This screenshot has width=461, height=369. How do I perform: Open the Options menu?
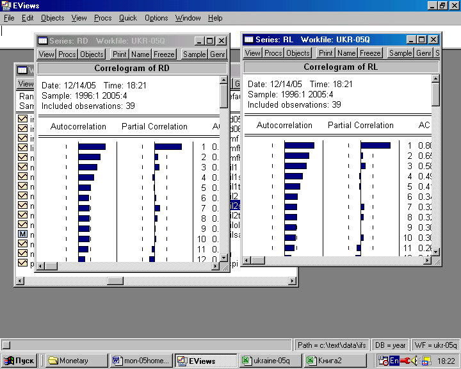pyautogui.click(x=156, y=18)
